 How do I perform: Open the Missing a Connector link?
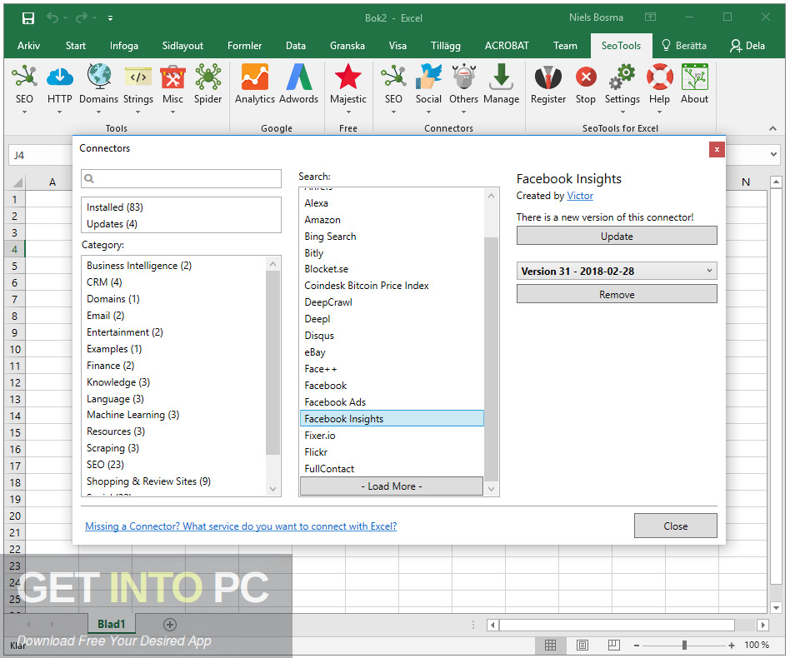(241, 526)
